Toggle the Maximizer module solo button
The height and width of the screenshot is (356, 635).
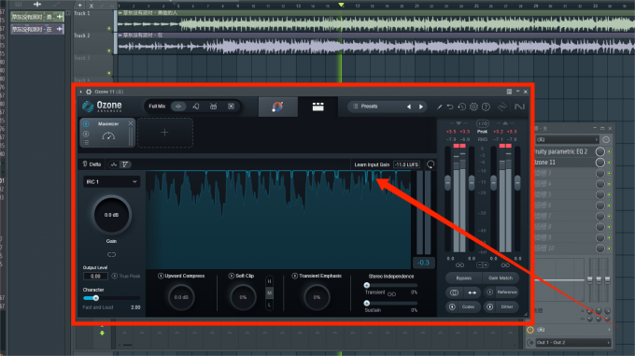coord(86,134)
